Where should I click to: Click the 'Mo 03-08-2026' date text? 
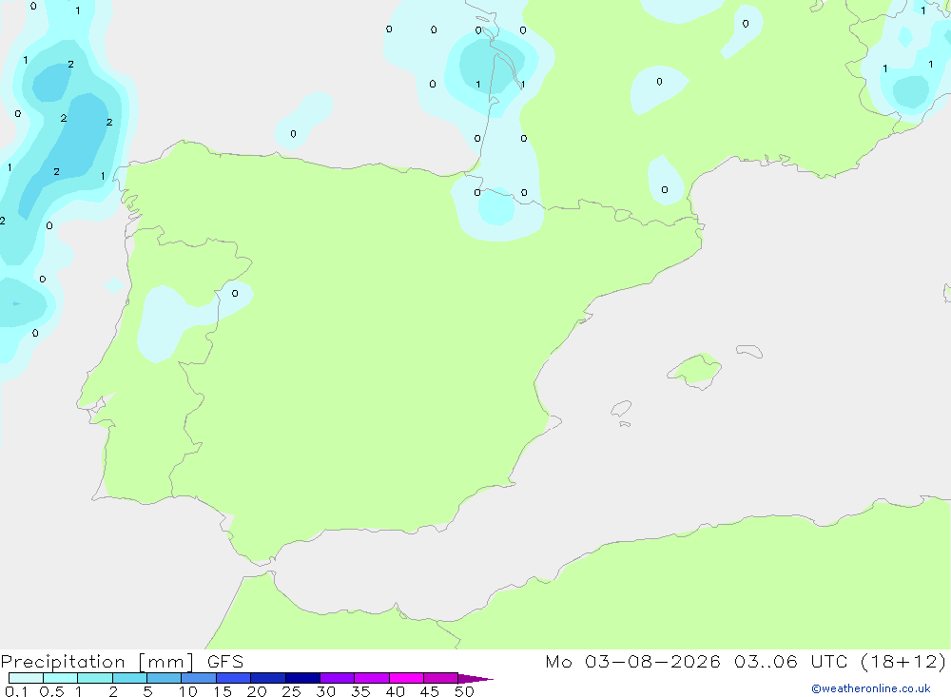coord(632,662)
